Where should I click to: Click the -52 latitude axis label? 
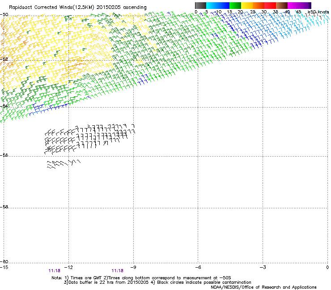[4, 59]
